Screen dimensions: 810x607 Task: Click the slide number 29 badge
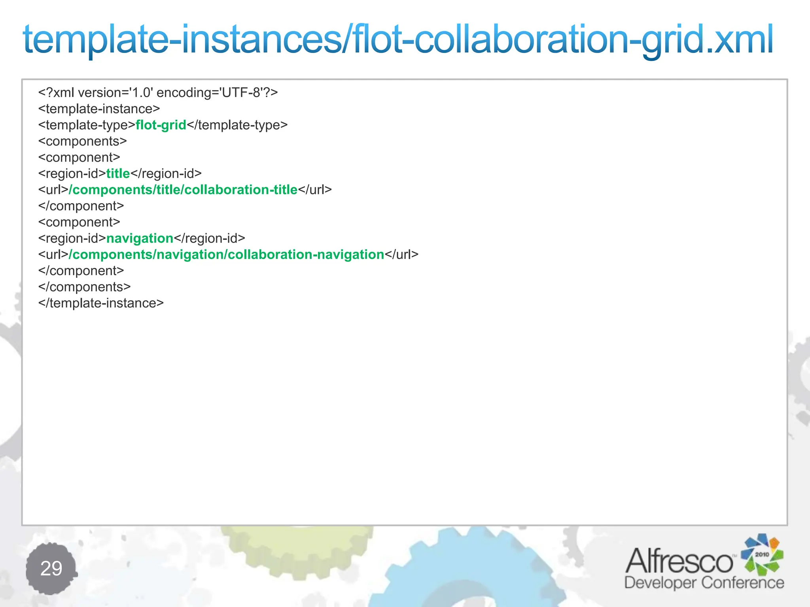[x=51, y=569]
